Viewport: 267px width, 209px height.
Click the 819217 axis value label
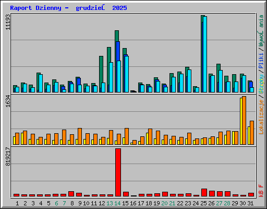(8, 156)
